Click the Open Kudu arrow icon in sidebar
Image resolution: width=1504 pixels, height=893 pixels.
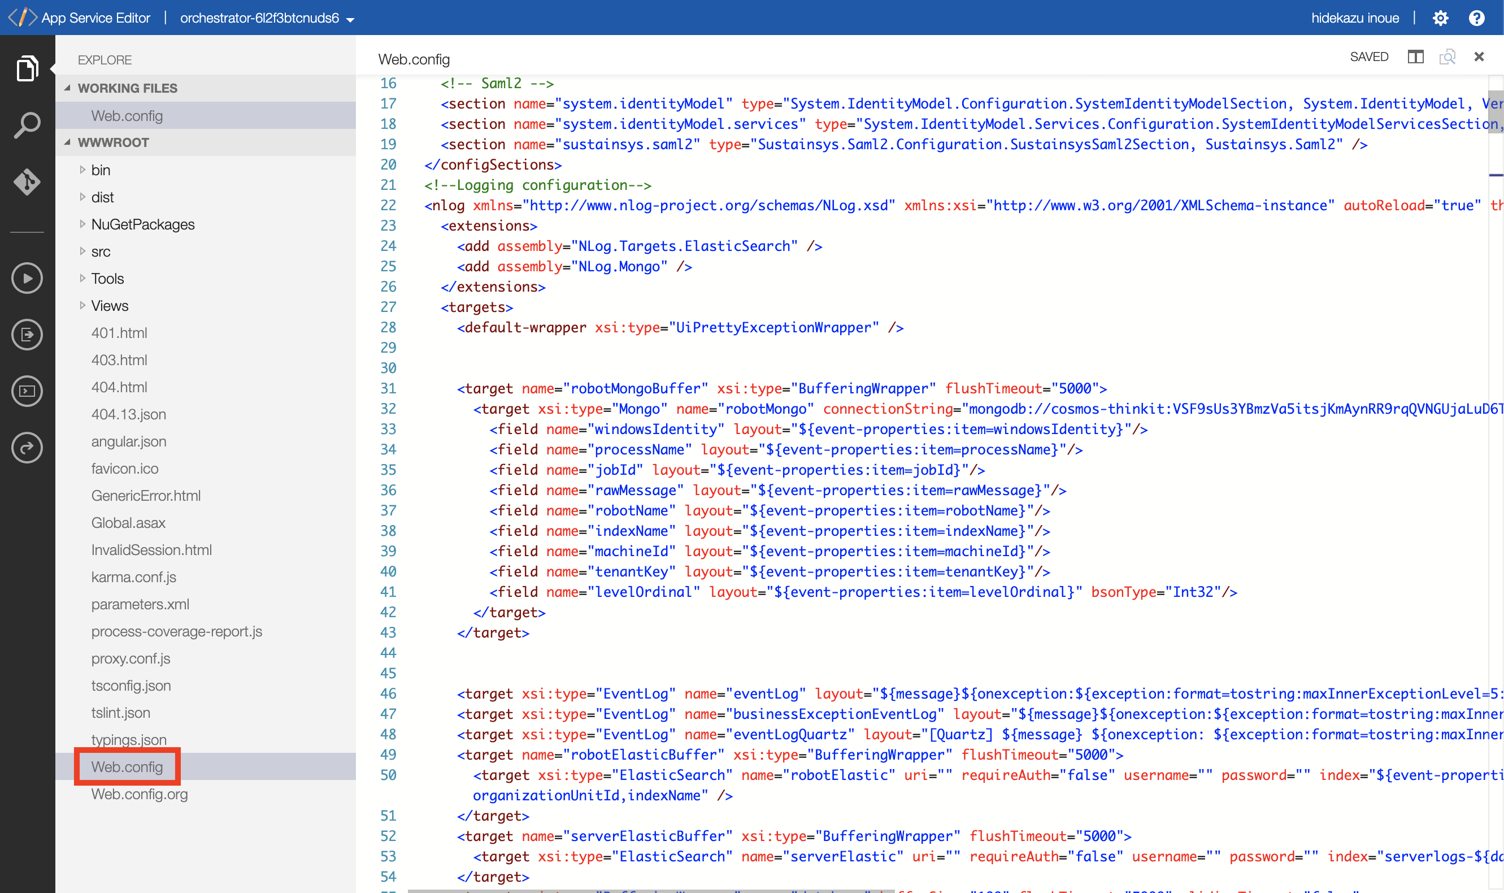pos(27,448)
